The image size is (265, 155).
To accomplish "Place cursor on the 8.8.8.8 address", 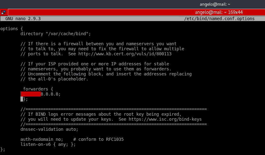I will (x=50, y=94).
